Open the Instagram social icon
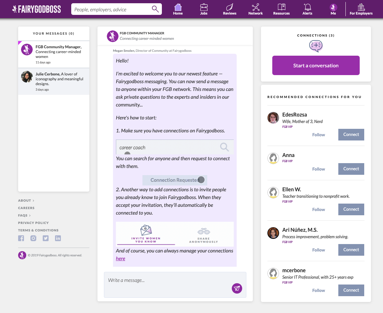383x313 pixels. pyautogui.click(x=33, y=238)
